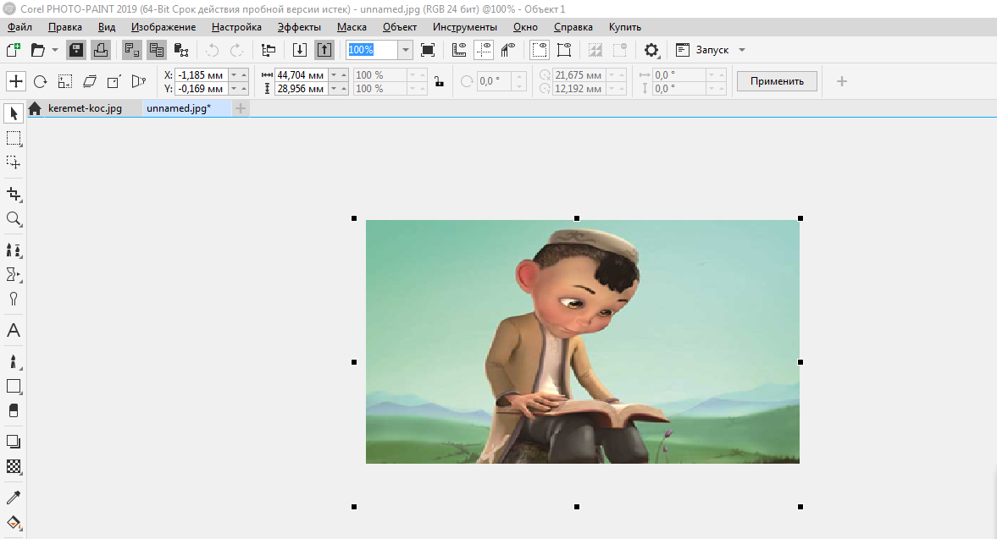Image resolution: width=997 pixels, height=539 pixels.
Task: Open the Запуск dropdown
Action: point(742,50)
